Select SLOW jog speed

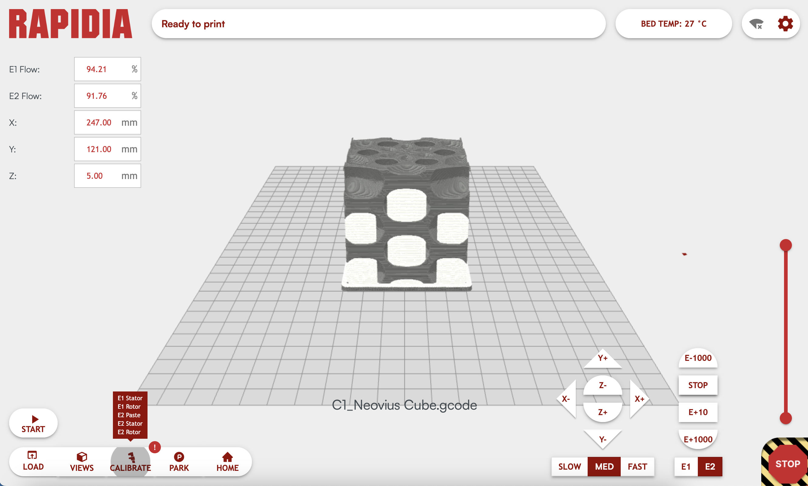tap(569, 466)
